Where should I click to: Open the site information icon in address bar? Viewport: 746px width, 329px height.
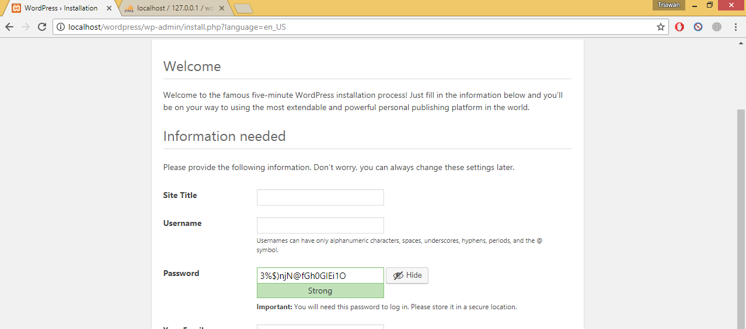pyautogui.click(x=61, y=27)
